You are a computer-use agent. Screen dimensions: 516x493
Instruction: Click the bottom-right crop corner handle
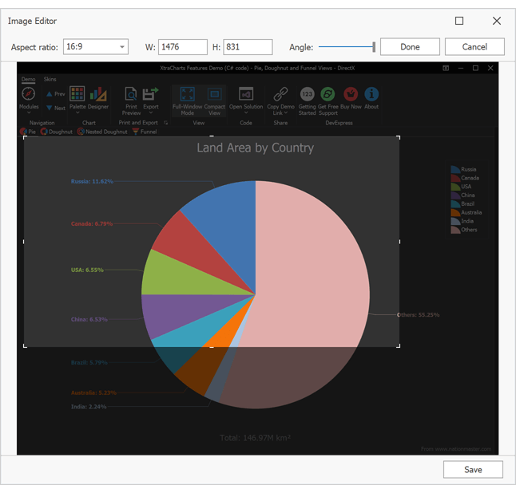coord(399,346)
